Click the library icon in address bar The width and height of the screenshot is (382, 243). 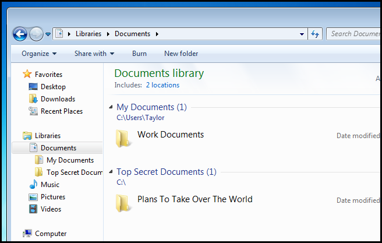(x=59, y=33)
